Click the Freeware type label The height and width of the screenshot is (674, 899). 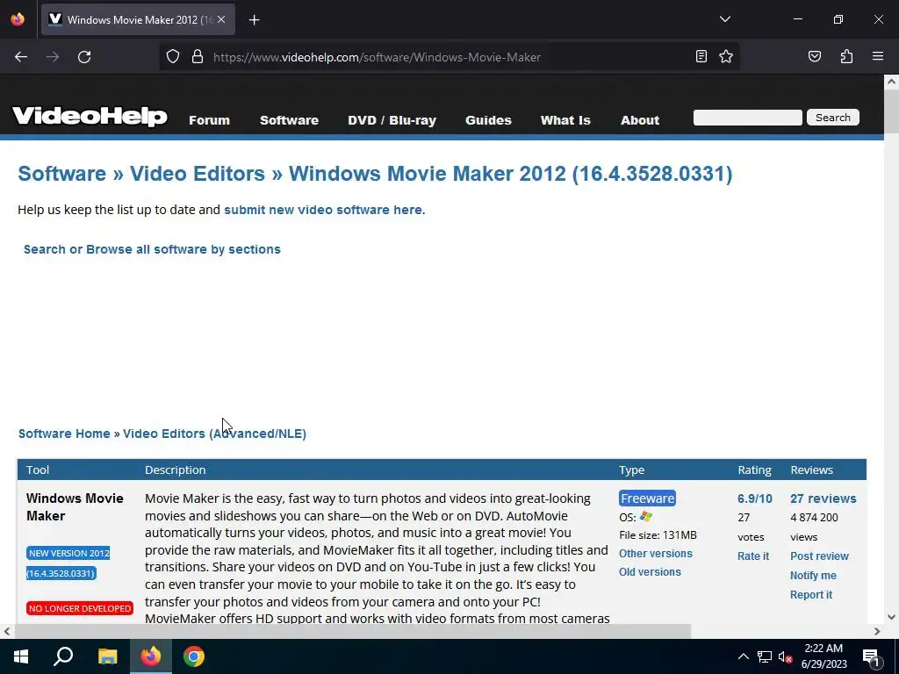[x=647, y=498]
